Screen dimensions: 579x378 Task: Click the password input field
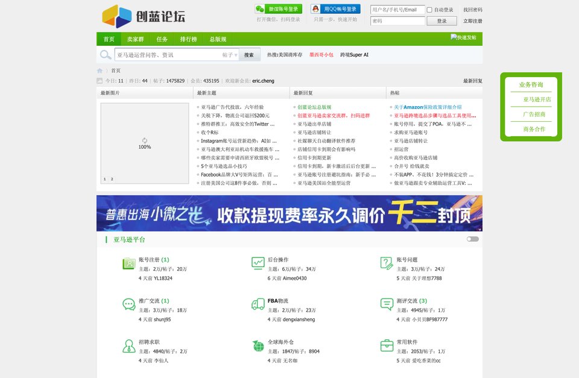(397, 21)
